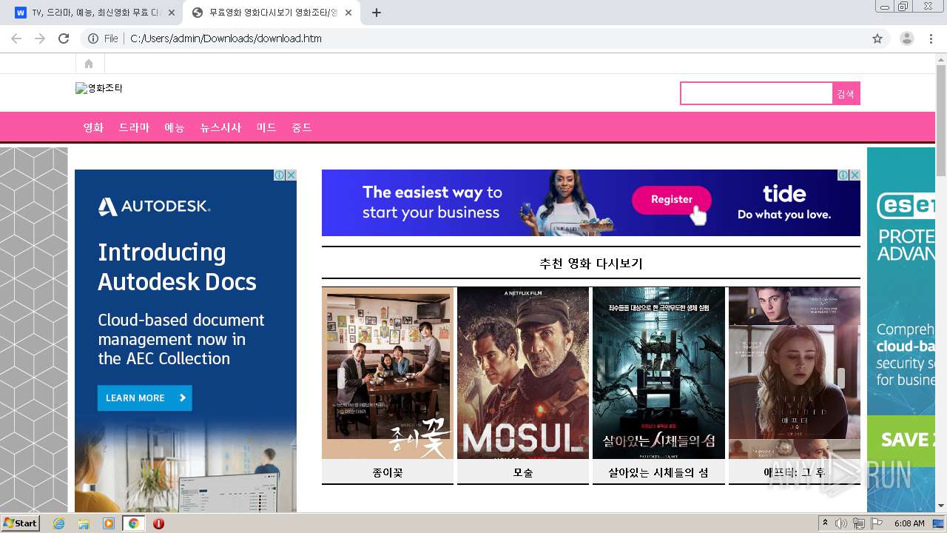Viewport: 947px width, 533px height.
Task: Open the After movie poster
Action: (x=795, y=373)
